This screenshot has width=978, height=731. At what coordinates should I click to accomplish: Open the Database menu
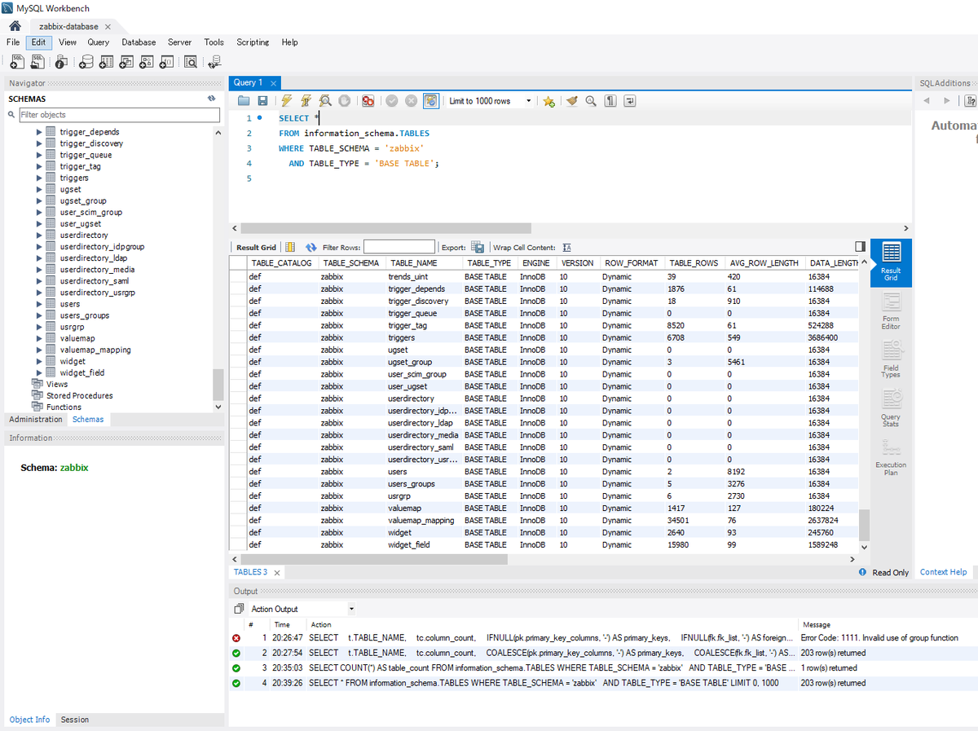pos(139,42)
